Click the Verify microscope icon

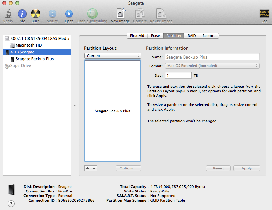(x=8, y=14)
